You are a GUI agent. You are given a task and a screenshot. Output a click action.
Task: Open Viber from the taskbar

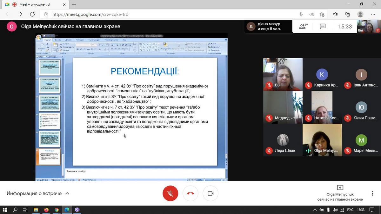pyautogui.click(x=77, y=210)
